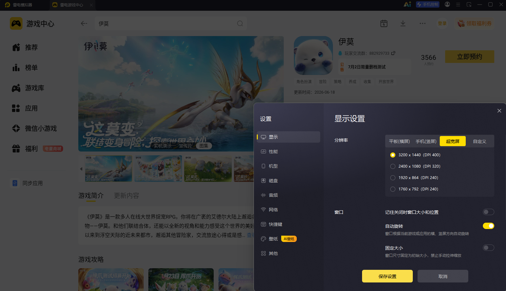The height and width of the screenshot is (291, 506).
Task: Switch resolution tab to 手机(竖屏)
Action: (x=426, y=141)
